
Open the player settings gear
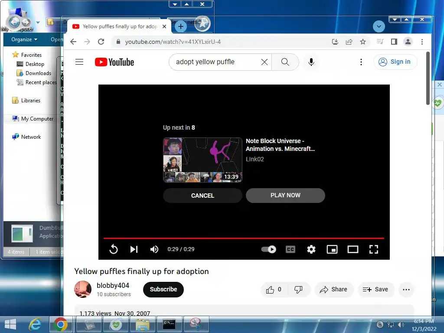point(311,249)
